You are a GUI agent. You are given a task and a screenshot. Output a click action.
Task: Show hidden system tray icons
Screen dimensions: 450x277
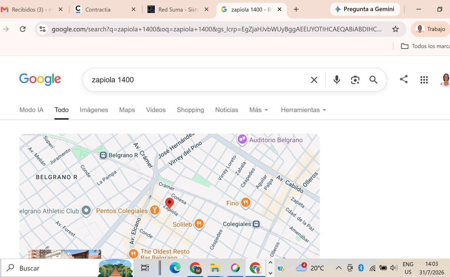tap(339, 268)
